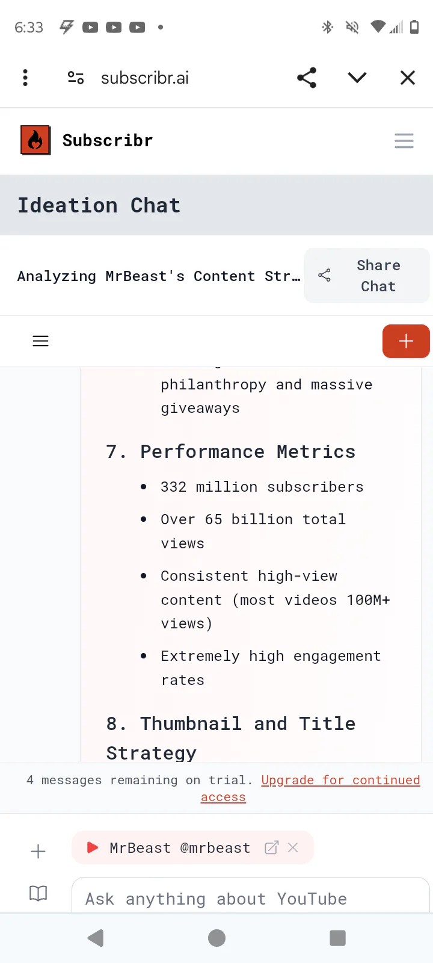The width and height of the screenshot is (433, 963).
Task: Remove the MrBeast channel chip
Action: click(x=293, y=847)
